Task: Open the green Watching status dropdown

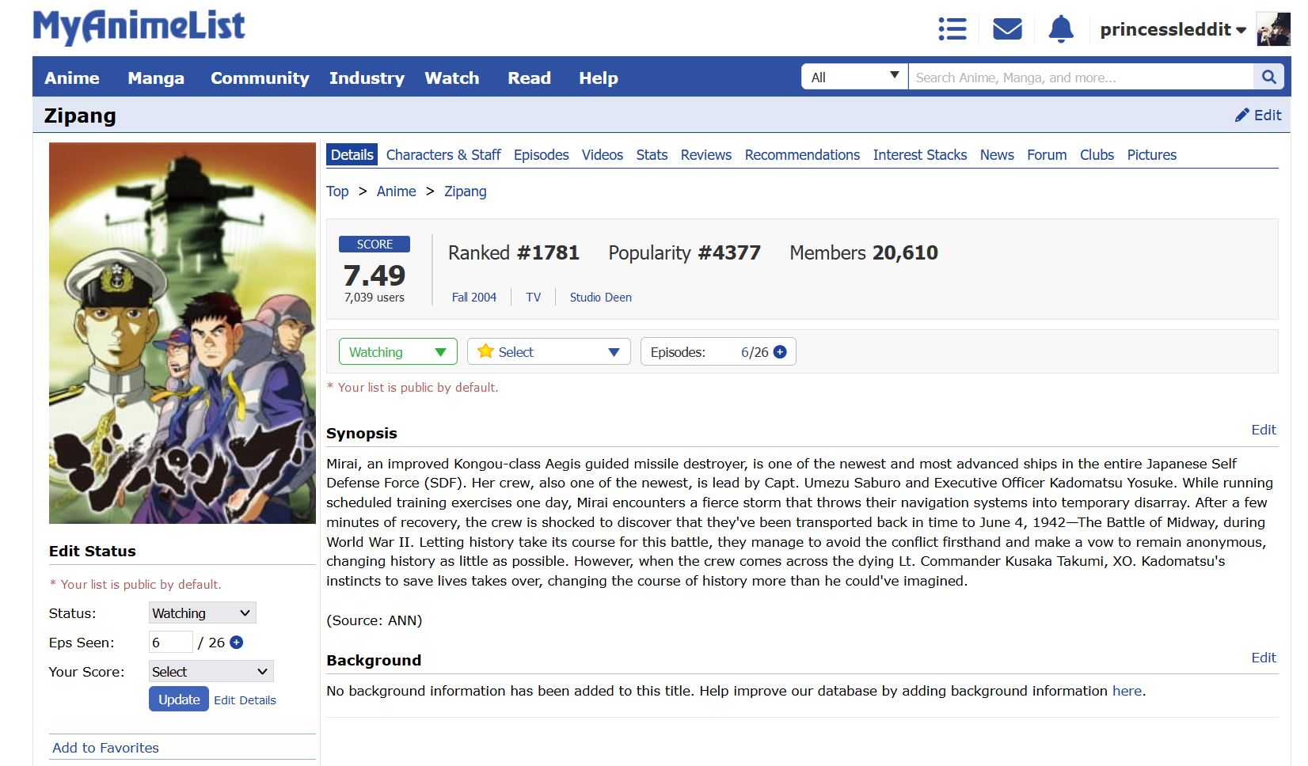Action: pyautogui.click(x=397, y=352)
